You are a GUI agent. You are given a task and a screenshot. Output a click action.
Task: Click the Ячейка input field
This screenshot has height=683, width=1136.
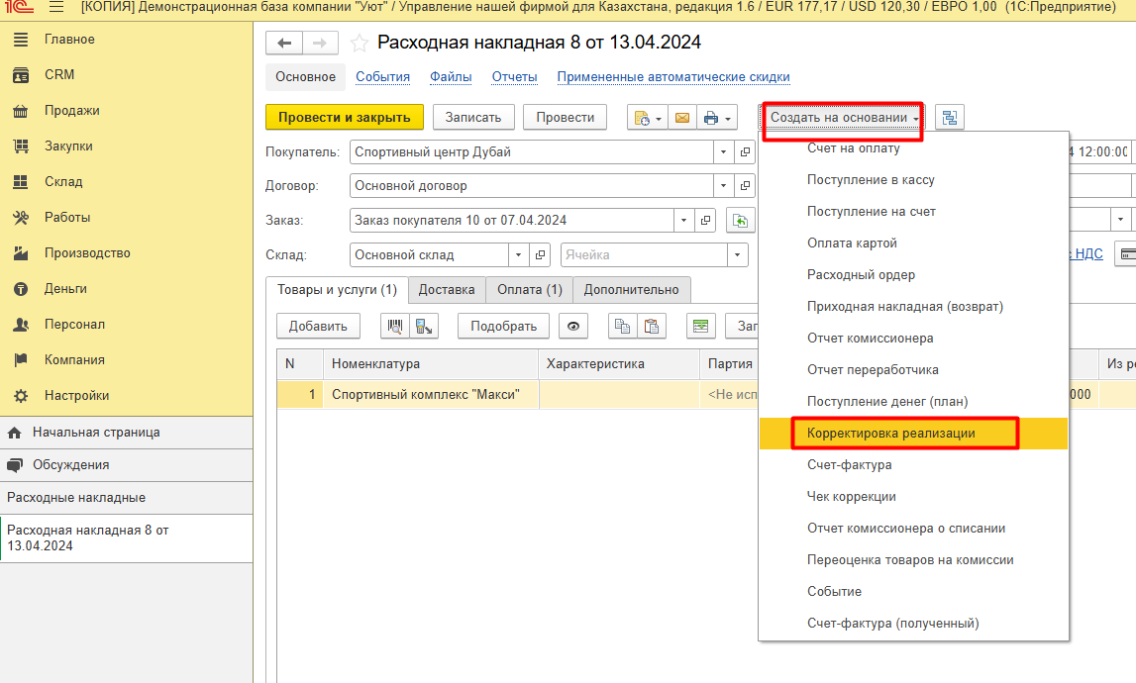(x=644, y=254)
